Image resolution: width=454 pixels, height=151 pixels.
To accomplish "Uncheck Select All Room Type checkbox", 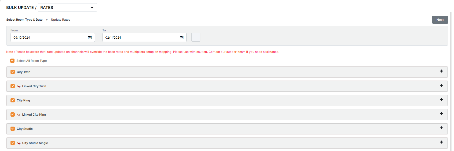I will (12, 61).
